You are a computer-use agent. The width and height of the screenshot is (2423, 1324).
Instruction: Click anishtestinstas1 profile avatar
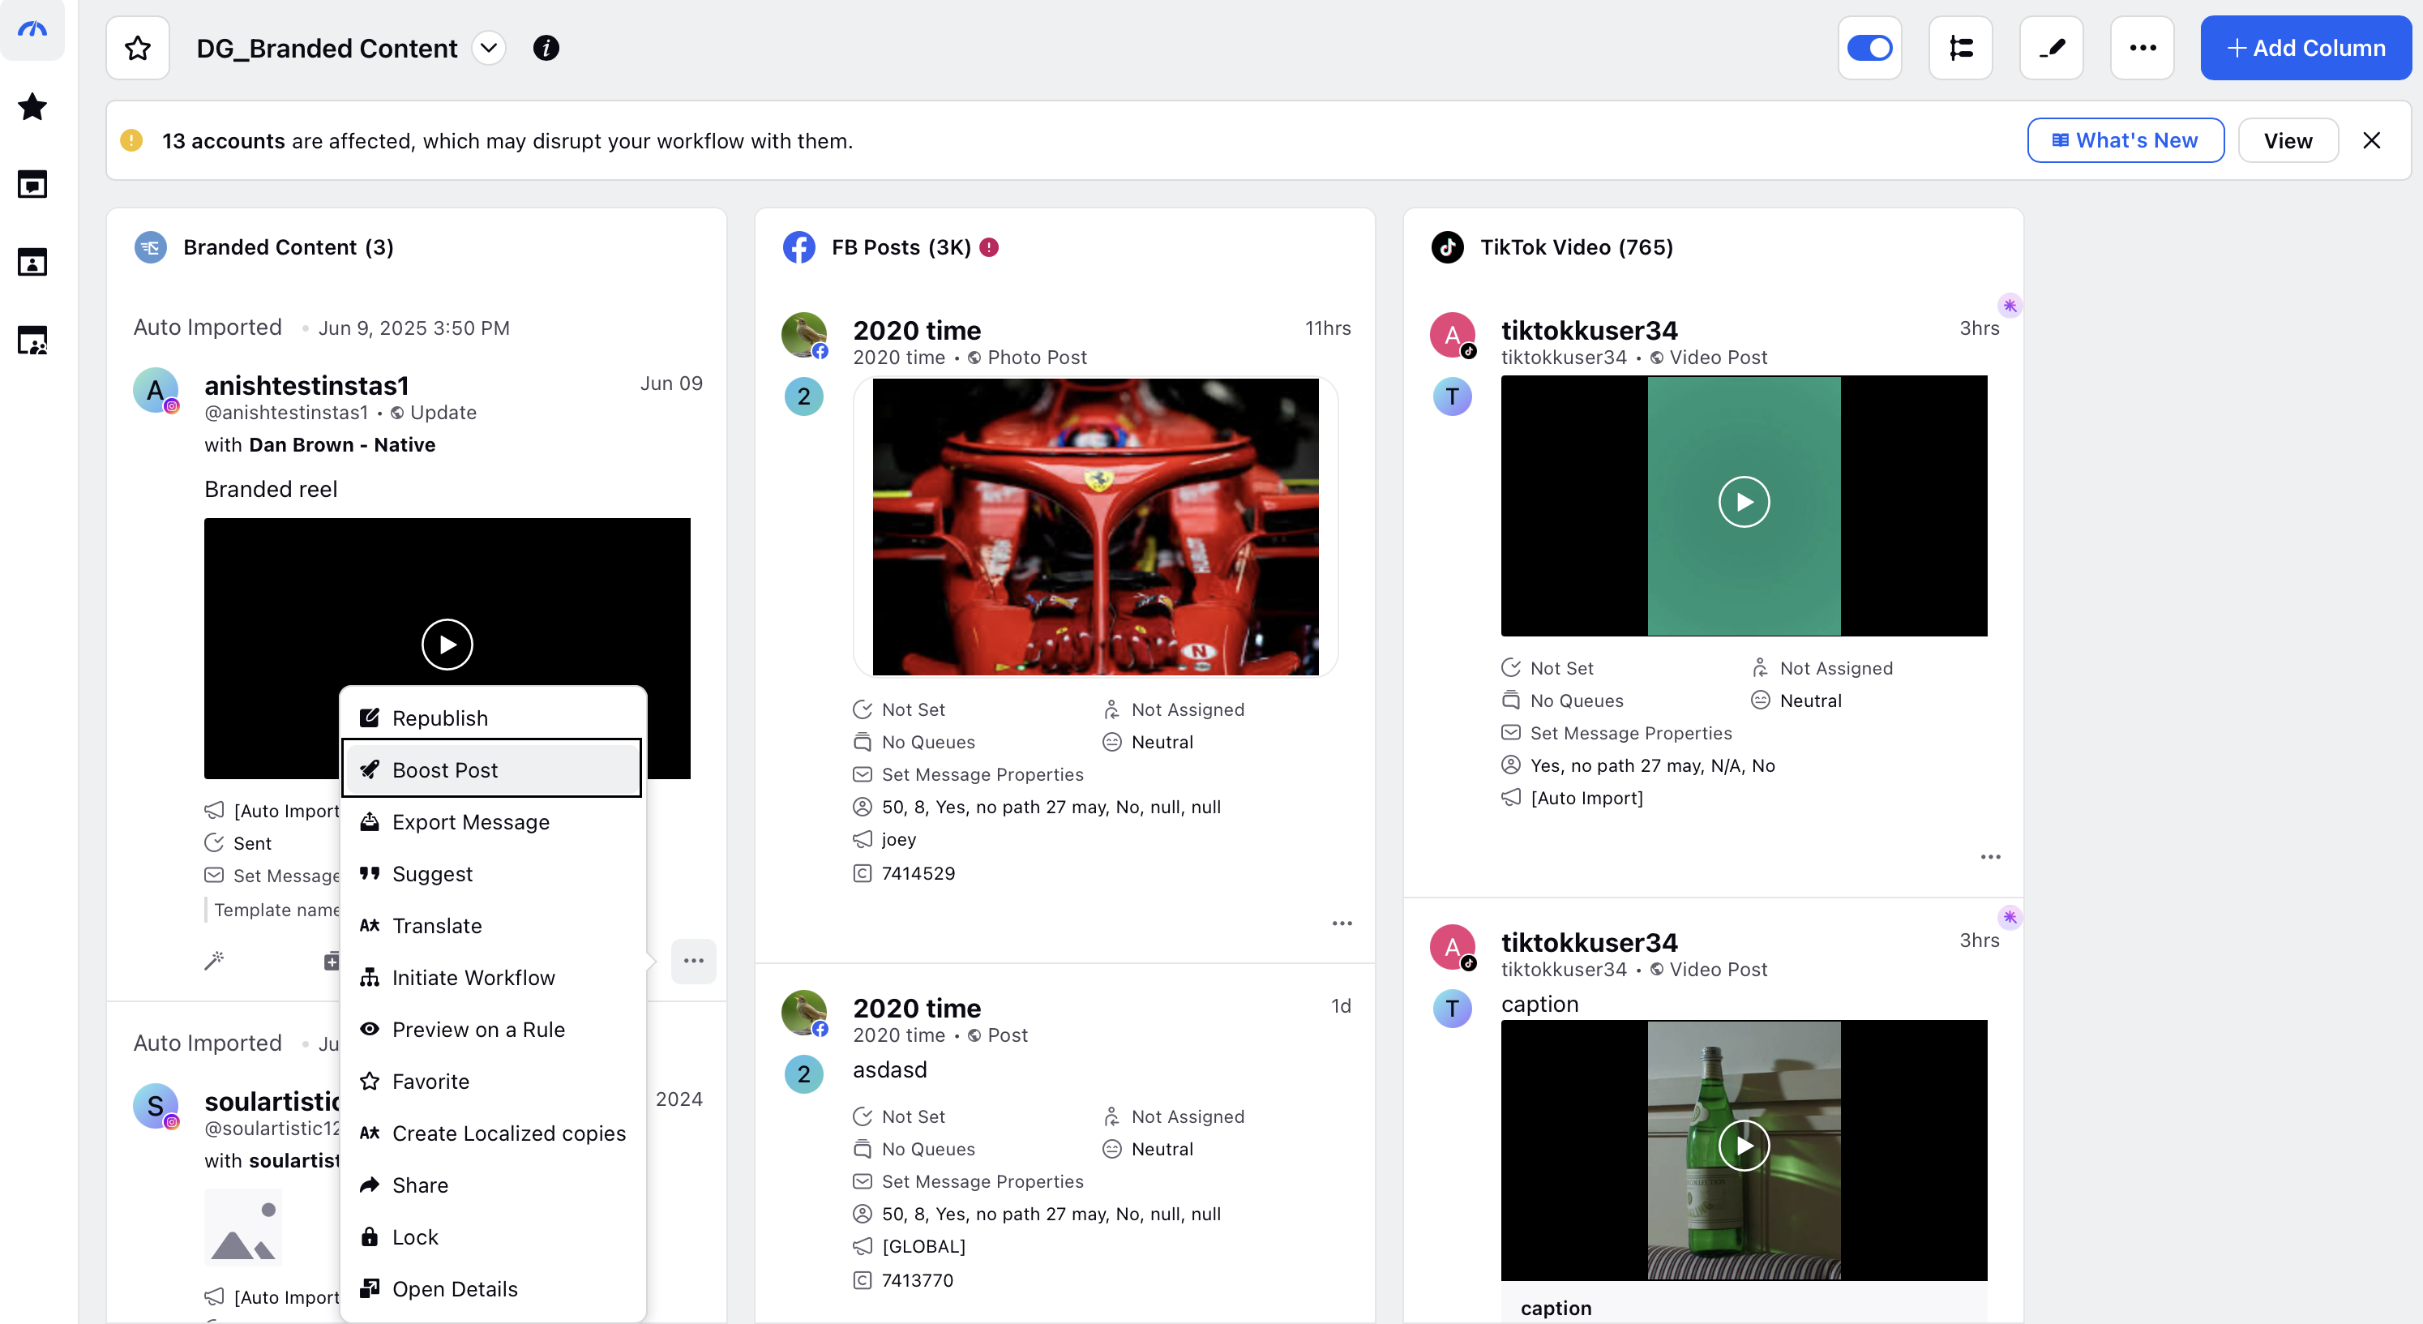point(155,389)
